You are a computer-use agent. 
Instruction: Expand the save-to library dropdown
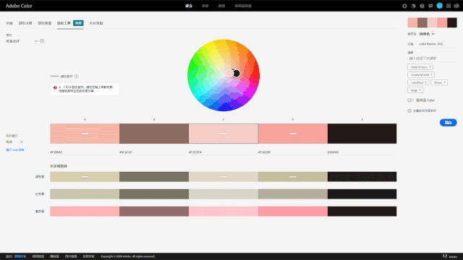pyautogui.click(x=427, y=34)
